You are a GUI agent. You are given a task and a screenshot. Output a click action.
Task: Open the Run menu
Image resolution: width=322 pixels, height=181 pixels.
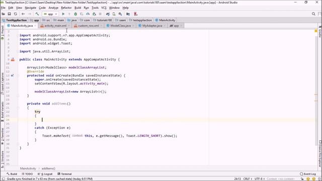[86, 8]
